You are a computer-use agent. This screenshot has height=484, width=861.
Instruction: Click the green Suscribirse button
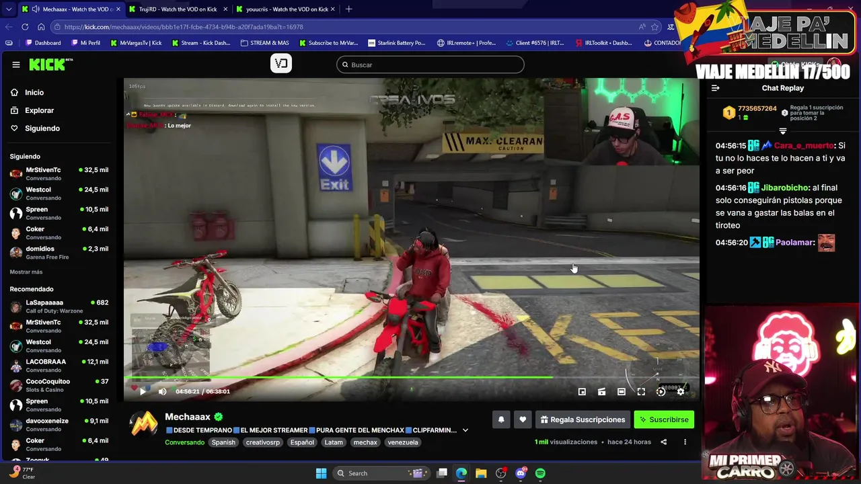664,419
